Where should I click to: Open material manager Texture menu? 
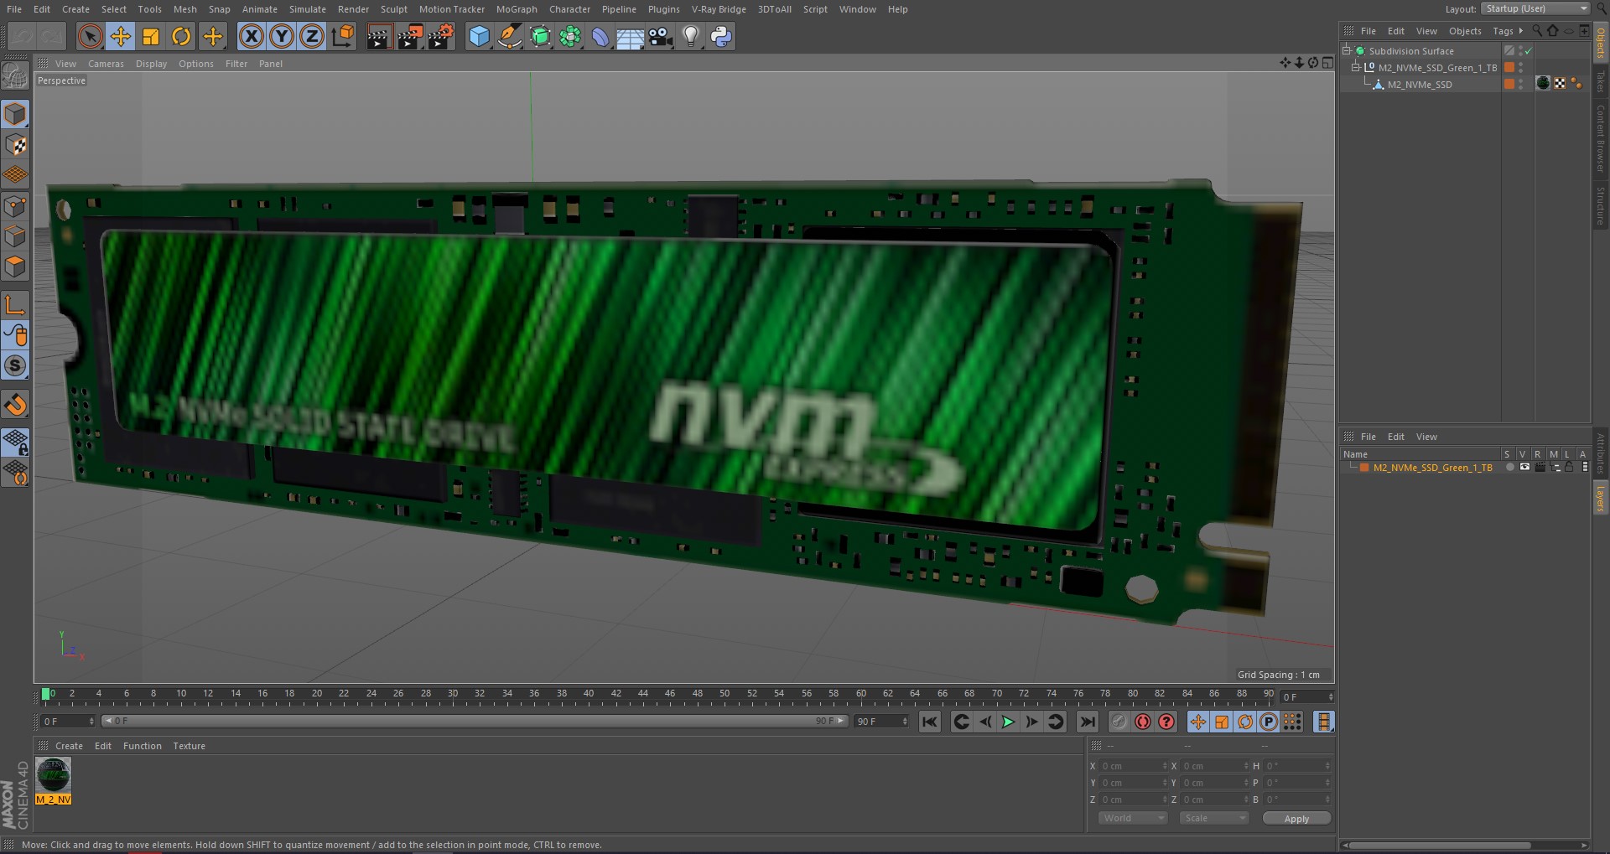coord(189,746)
